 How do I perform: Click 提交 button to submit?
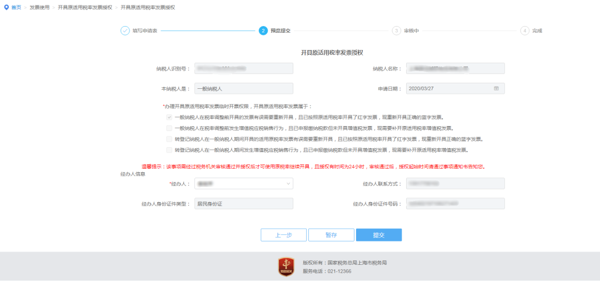(x=379, y=235)
